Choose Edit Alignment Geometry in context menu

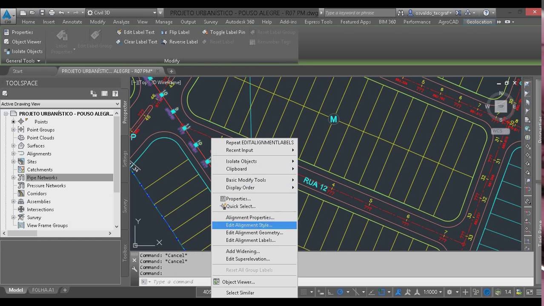254,232
